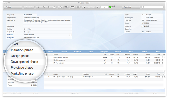Switch to the Quotes tab

click(51, 52)
